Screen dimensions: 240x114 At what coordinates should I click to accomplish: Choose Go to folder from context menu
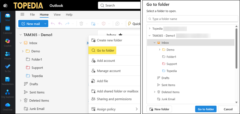point(103,50)
